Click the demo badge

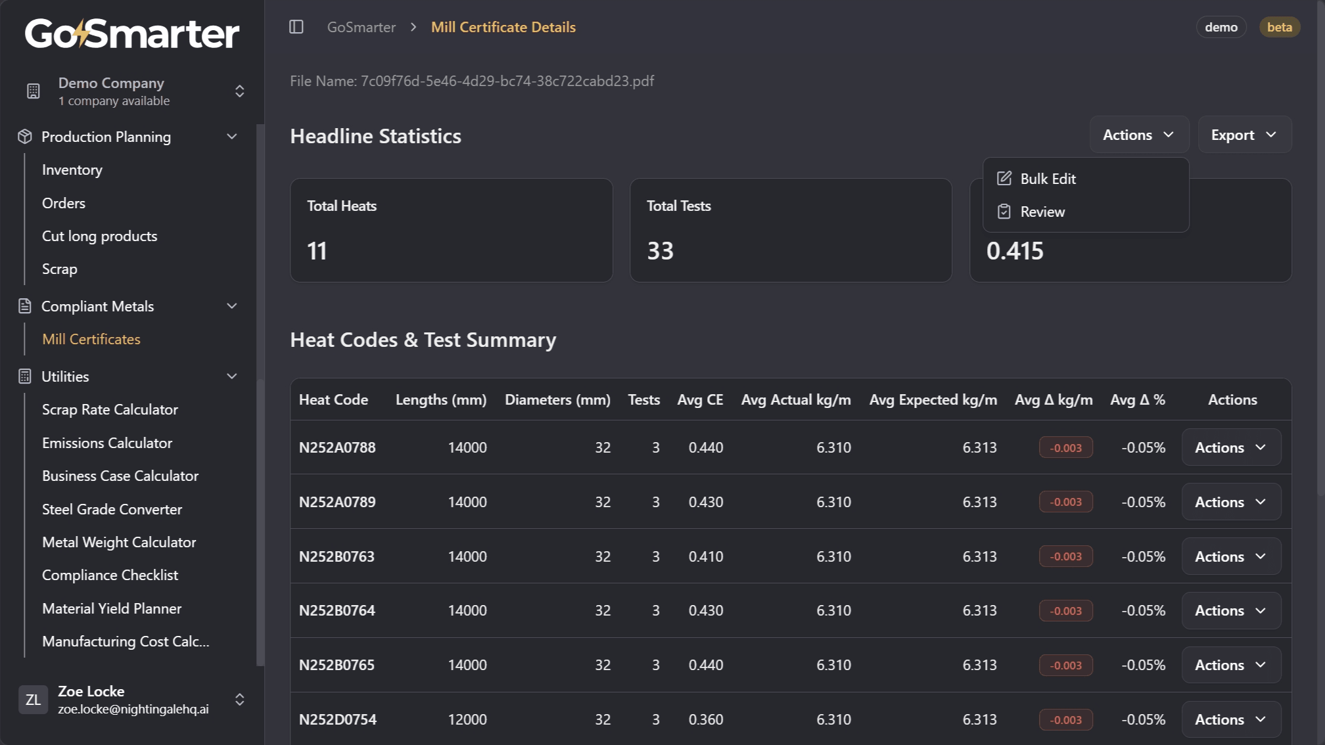click(x=1221, y=27)
